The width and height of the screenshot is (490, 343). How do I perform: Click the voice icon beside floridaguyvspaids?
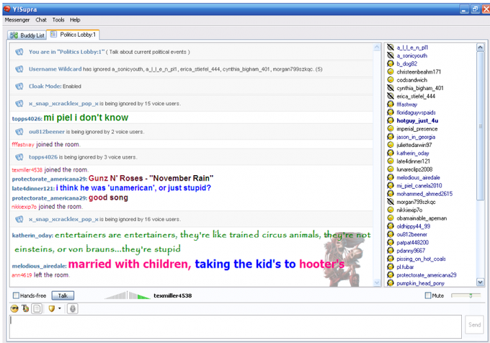click(x=391, y=112)
